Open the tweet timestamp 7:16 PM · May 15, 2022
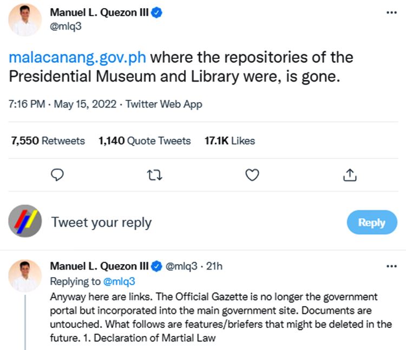This screenshot has height=350, width=406. pos(63,104)
